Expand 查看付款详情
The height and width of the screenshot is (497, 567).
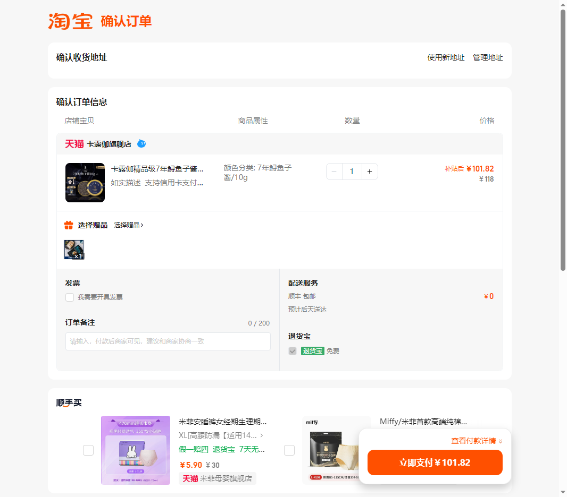pyautogui.click(x=477, y=441)
